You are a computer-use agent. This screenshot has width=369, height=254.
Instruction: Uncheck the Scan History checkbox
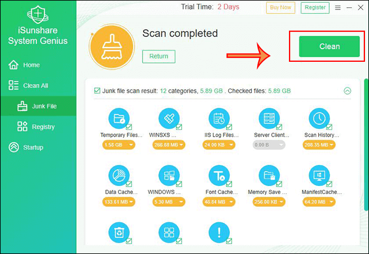pyautogui.click(x=329, y=127)
